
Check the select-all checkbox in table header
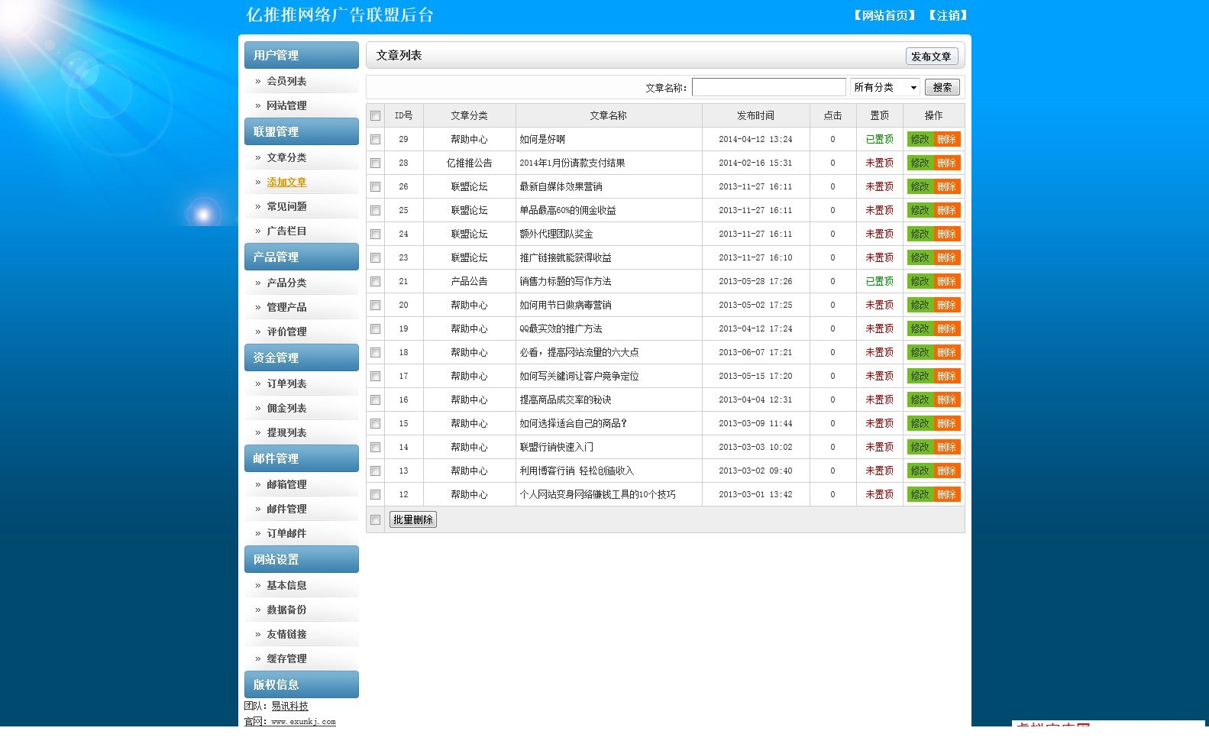(x=375, y=116)
